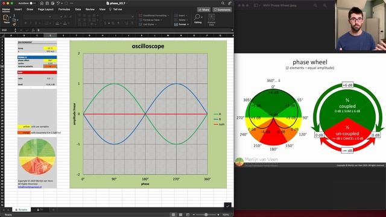Click the Share button
This screenshot has height=217, width=386.
pos(204,10)
